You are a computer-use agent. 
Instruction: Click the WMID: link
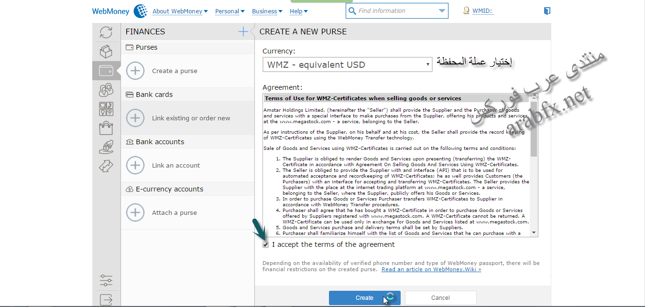483,11
